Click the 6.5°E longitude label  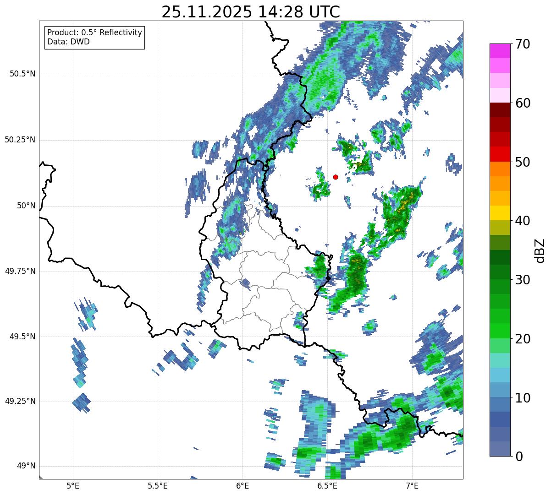tap(327, 485)
